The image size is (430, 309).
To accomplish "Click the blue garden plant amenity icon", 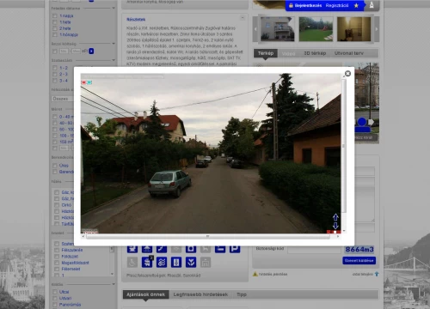I will 191,262.
